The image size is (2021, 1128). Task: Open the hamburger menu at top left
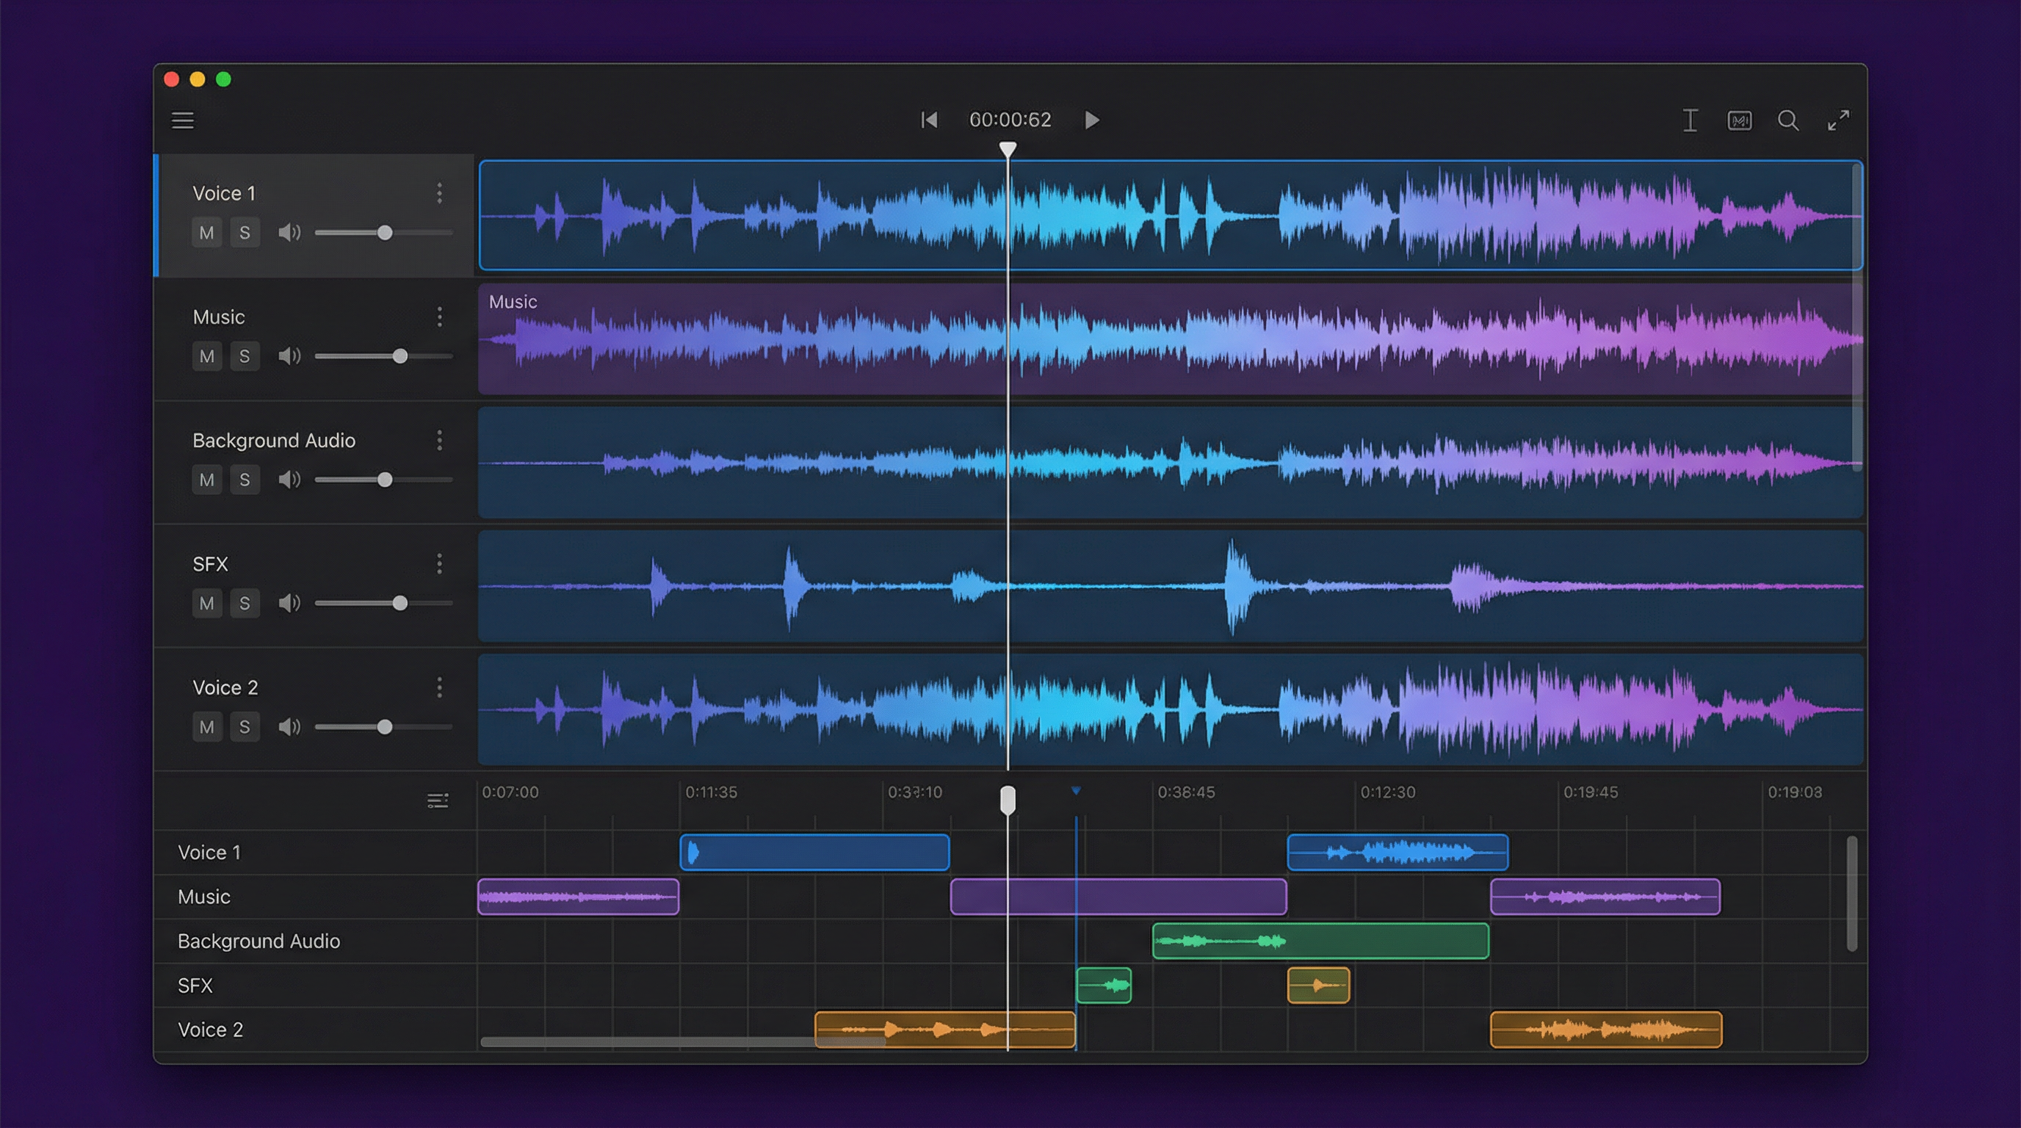click(x=183, y=120)
